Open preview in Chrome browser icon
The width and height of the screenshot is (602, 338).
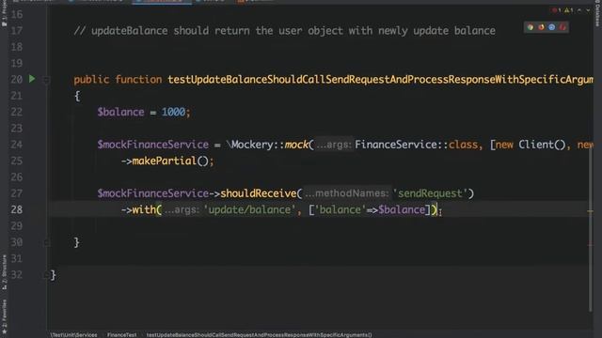(x=531, y=27)
